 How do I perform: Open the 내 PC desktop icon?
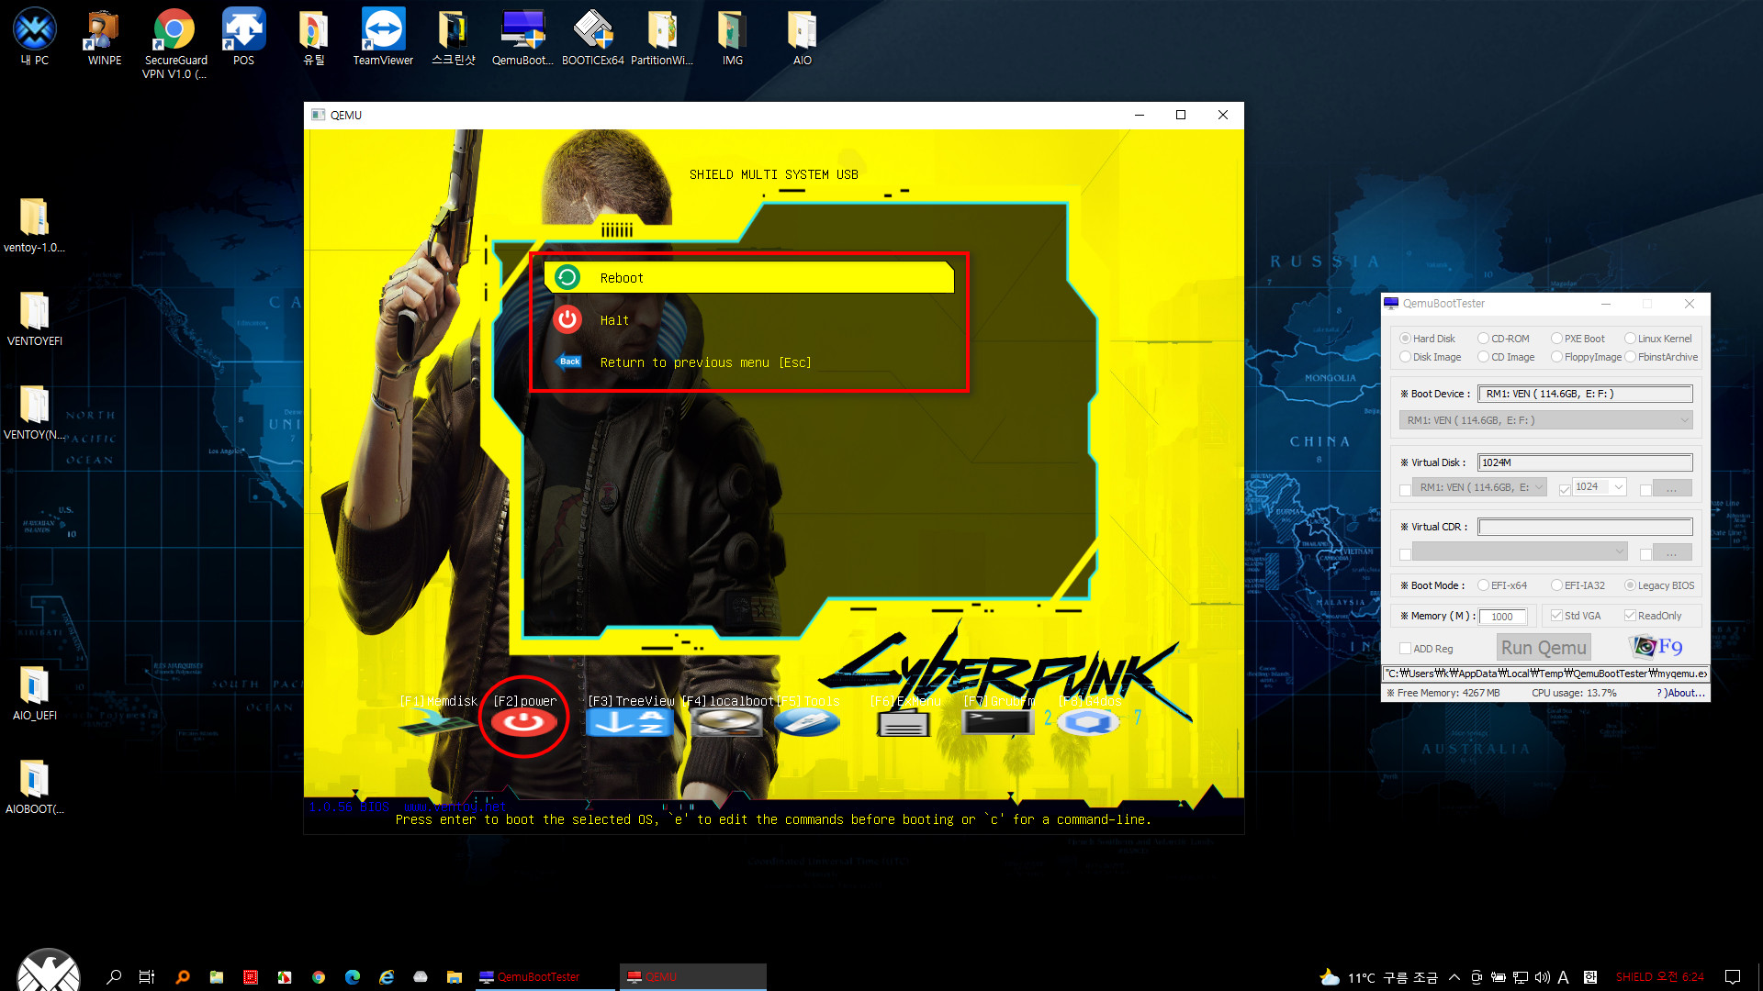click(35, 38)
